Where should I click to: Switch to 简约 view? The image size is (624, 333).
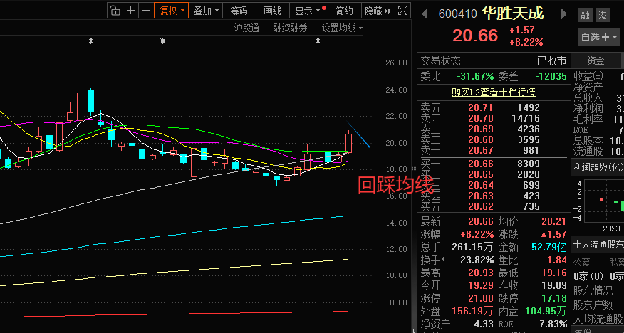tap(344, 11)
